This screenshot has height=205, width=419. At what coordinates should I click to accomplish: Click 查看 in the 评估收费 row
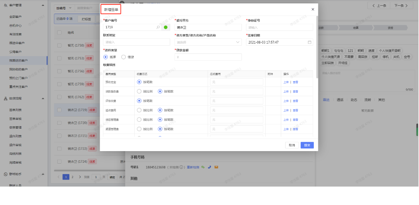click(x=295, y=101)
